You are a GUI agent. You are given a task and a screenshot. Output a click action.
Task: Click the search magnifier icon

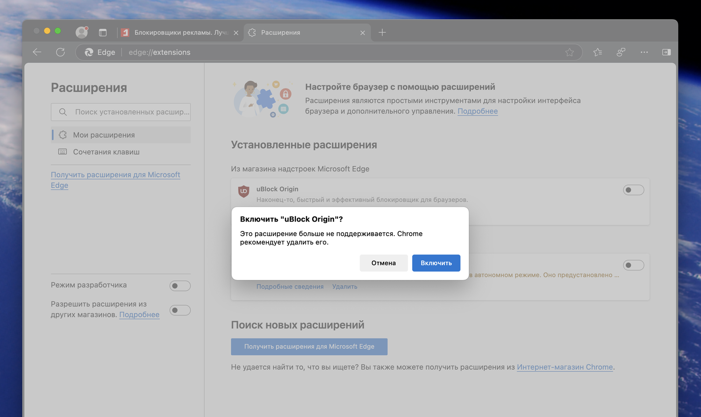pos(63,112)
